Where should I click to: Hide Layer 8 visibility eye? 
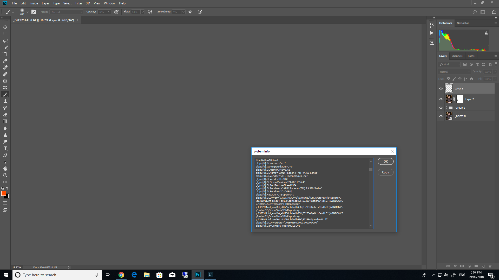tap(441, 89)
